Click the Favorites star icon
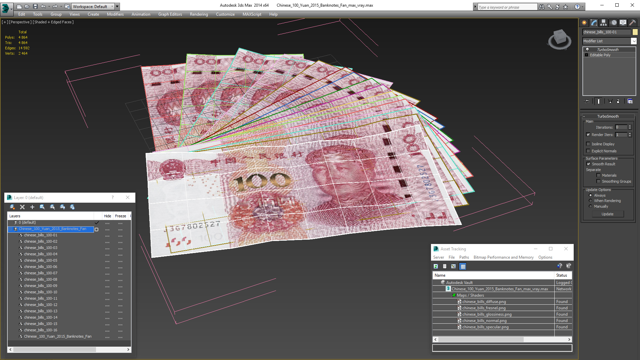Image resolution: width=640 pixels, height=360 pixels. 566,7
